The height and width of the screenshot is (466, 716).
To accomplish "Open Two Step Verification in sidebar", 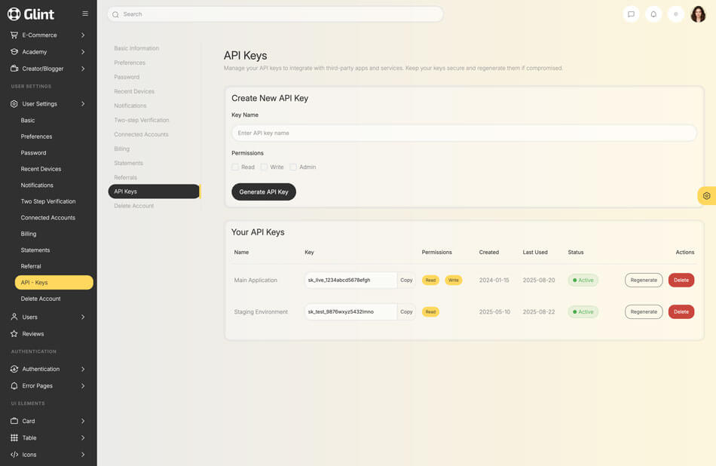I will click(48, 201).
